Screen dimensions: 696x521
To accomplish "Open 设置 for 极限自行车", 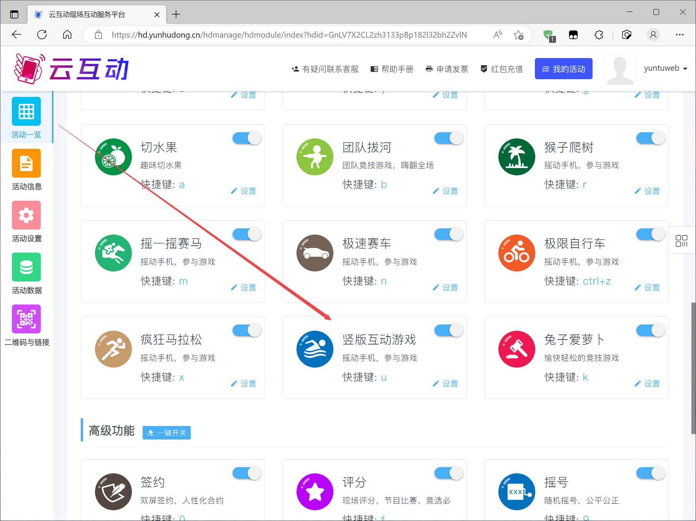I will (x=647, y=287).
